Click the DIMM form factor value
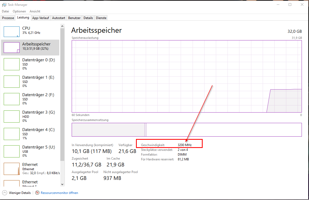Viewport: 309px width, 200px height. point(182,155)
